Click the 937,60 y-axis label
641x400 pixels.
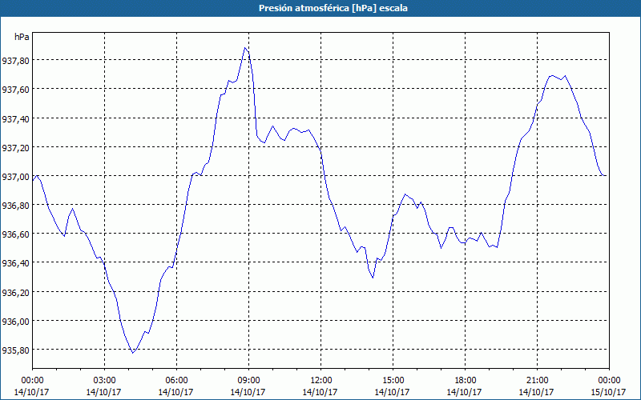(16, 90)
